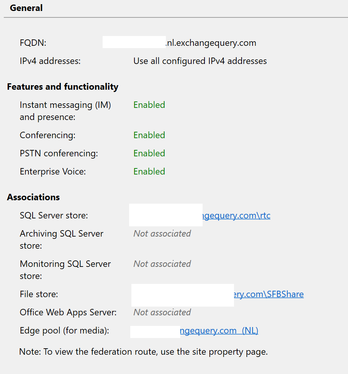Click Enabled status for PSTN conferencing
This screenshot has width=348, height=374.
pos(149,154)
